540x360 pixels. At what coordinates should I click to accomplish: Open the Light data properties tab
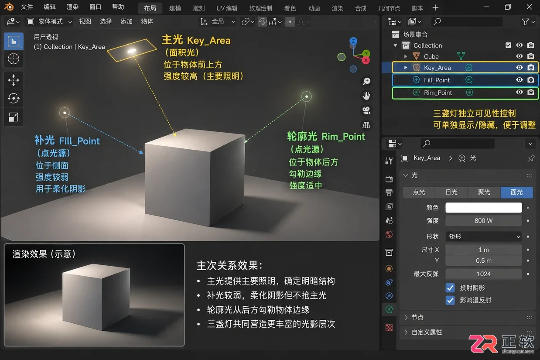pos(389,310)
